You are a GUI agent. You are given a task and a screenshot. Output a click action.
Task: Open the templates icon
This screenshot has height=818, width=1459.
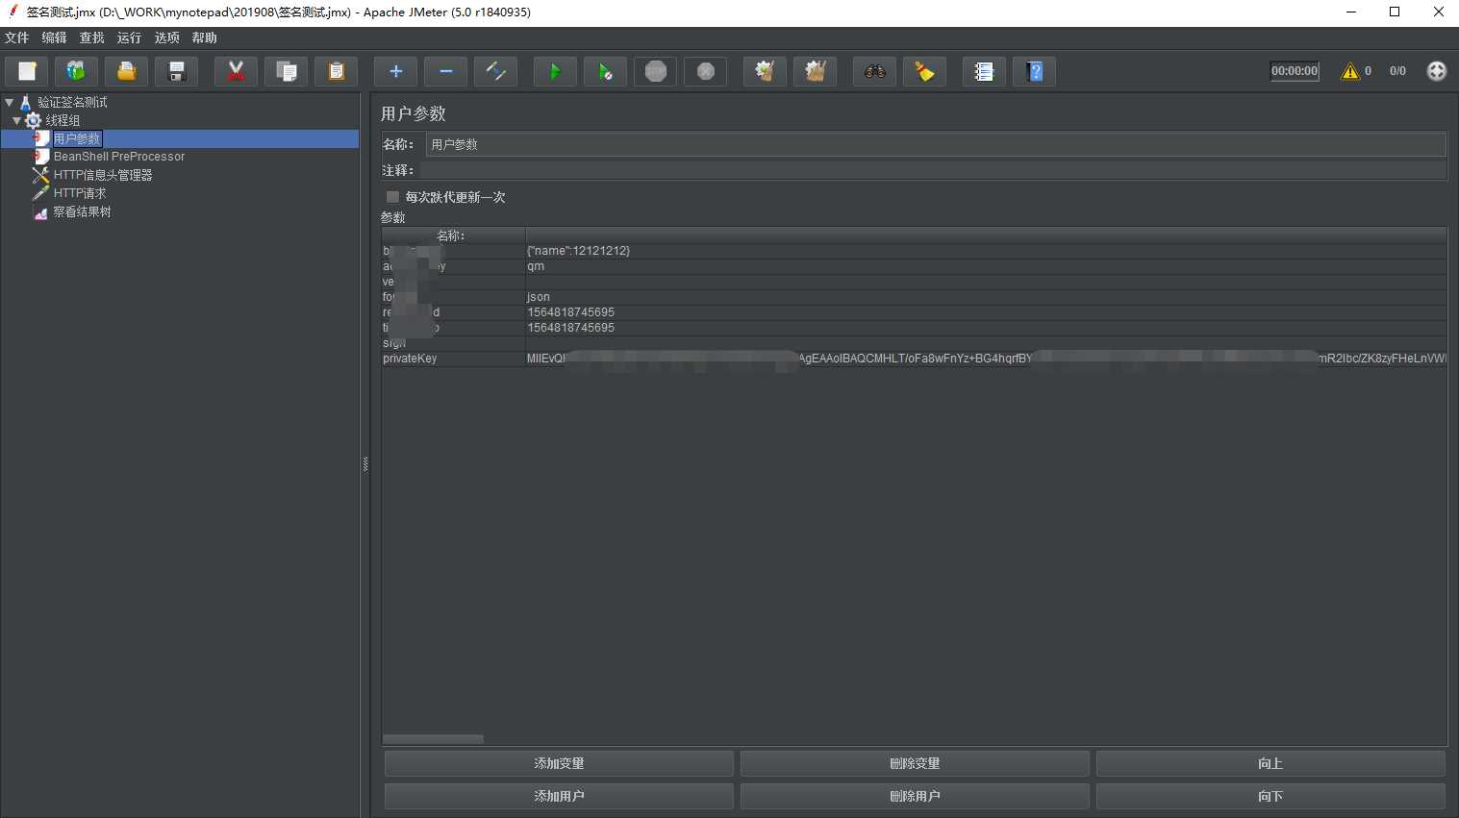point(76,71)
